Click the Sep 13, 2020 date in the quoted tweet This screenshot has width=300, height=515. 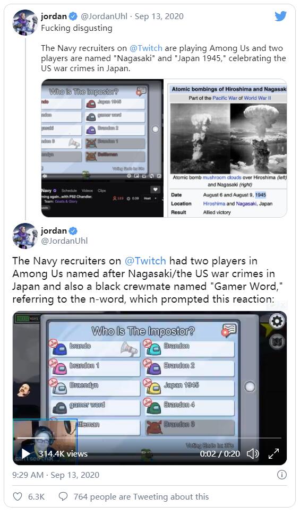(159, 16)
